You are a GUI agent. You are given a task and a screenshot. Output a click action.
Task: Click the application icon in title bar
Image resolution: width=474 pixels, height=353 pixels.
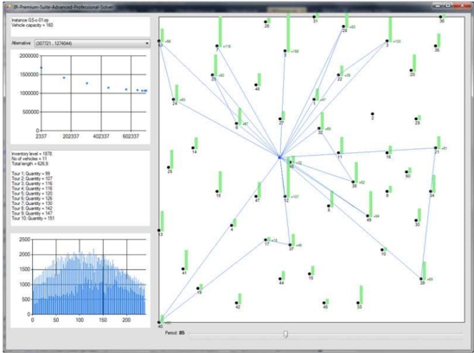[x=10, y=6]
